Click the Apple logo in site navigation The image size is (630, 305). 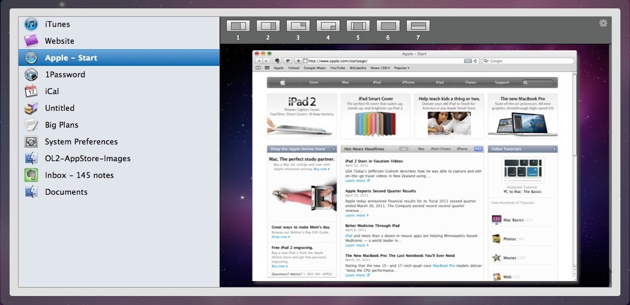click(x=283, y=82)
